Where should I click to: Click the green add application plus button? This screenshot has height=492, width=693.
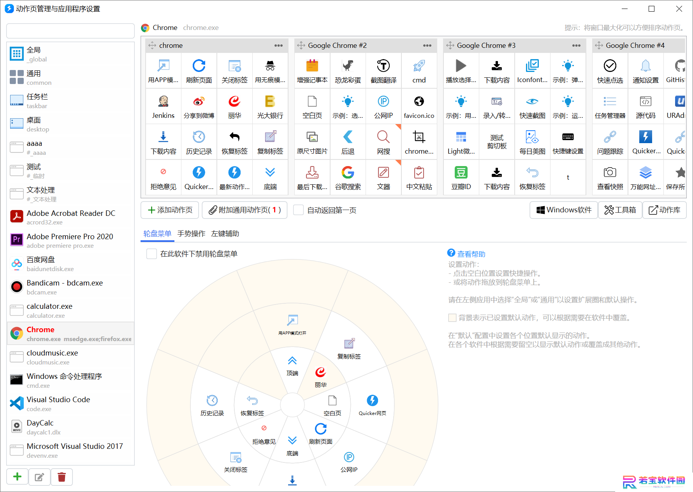(17, 477)
